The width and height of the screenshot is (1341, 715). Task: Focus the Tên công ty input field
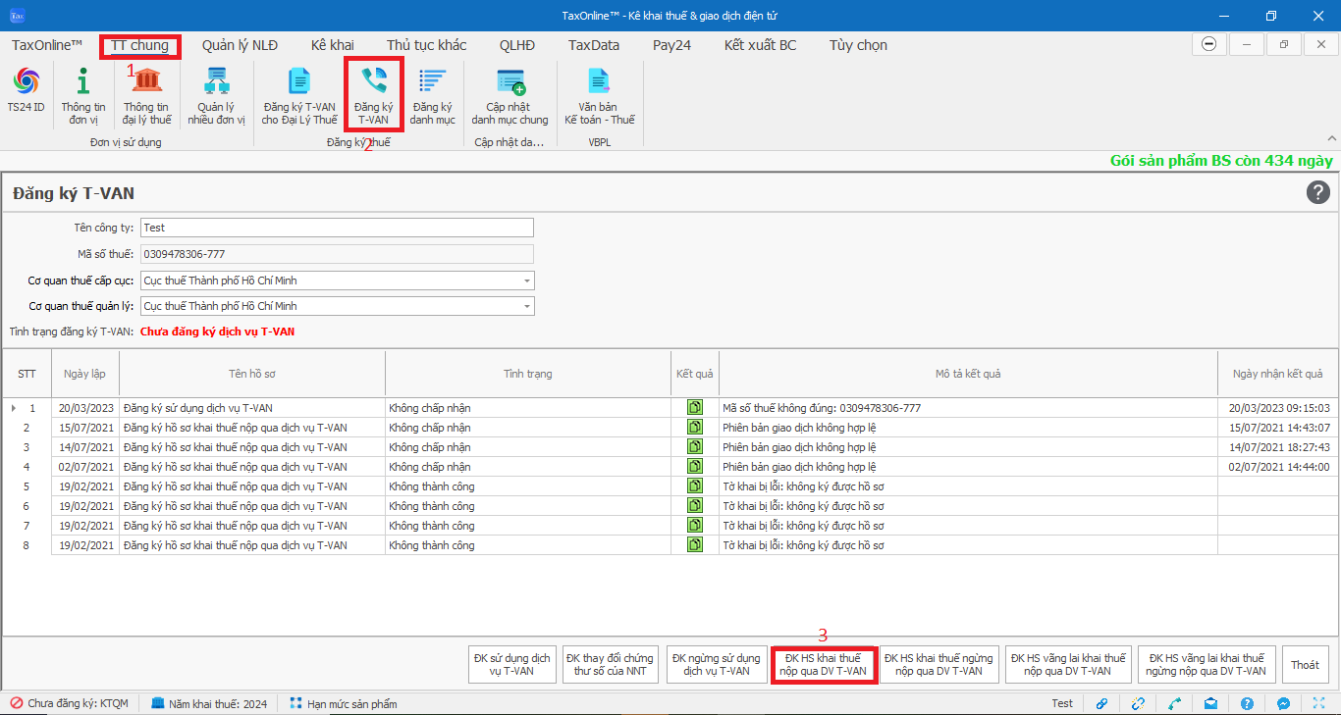coord(337,228)
